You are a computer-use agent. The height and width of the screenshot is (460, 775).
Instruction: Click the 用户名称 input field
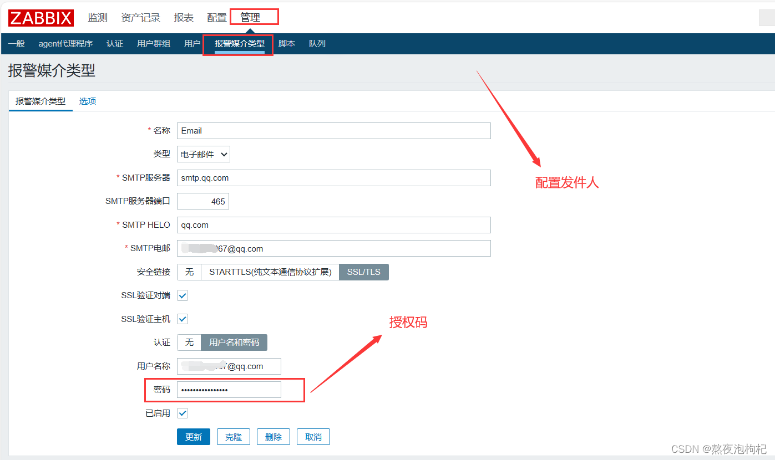229,366
